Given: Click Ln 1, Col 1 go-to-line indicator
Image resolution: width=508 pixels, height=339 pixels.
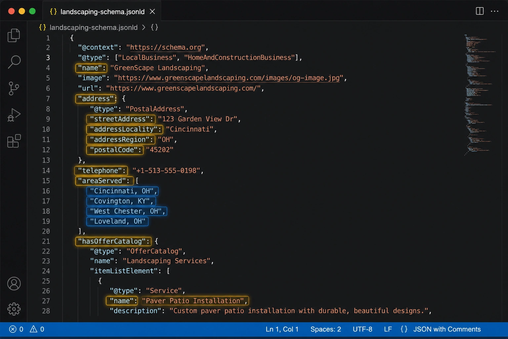Looking at the screenshot, I should click(282, 329).
